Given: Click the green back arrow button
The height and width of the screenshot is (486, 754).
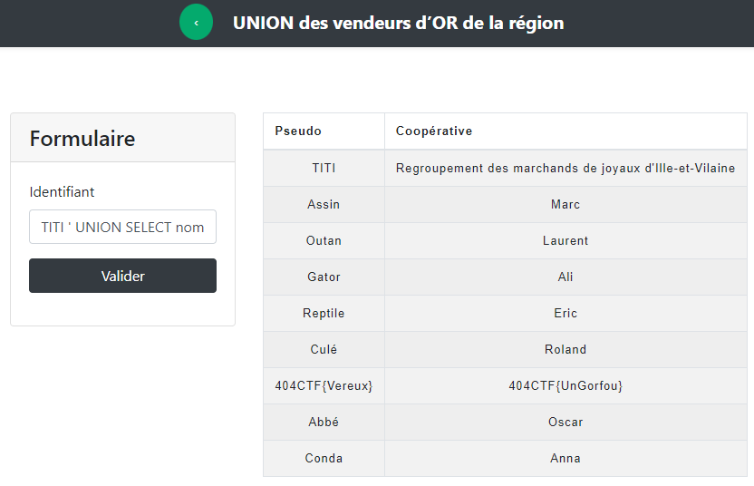Looking at the screenshot, I should coord(196,23).
